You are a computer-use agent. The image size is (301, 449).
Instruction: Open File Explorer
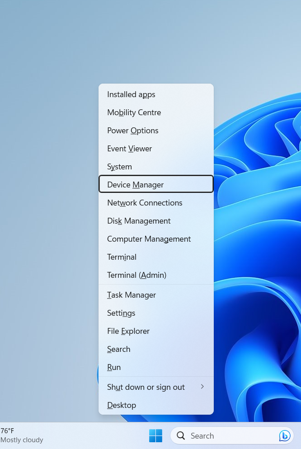[128, 331]
